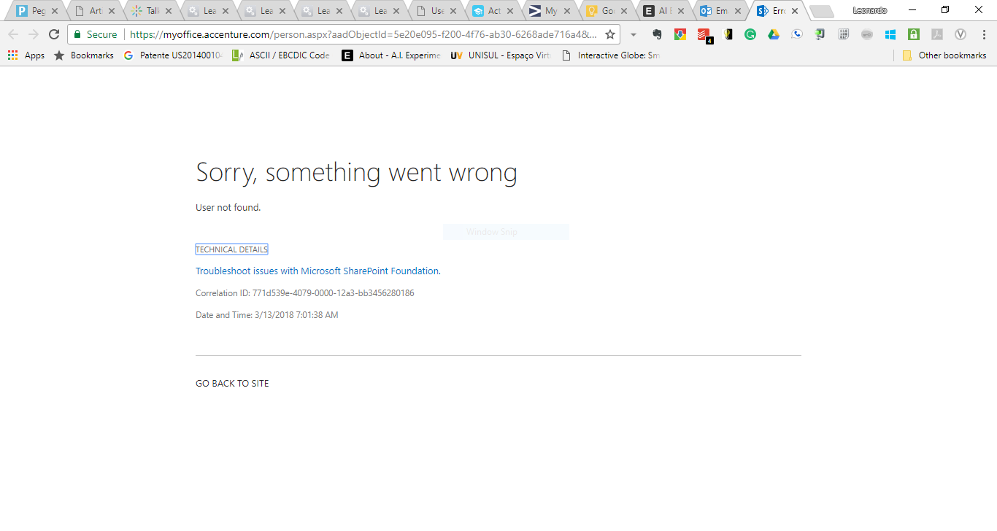Click the green lock extension icon
Screen dimensions: 997x531
(x=914, y=34)
